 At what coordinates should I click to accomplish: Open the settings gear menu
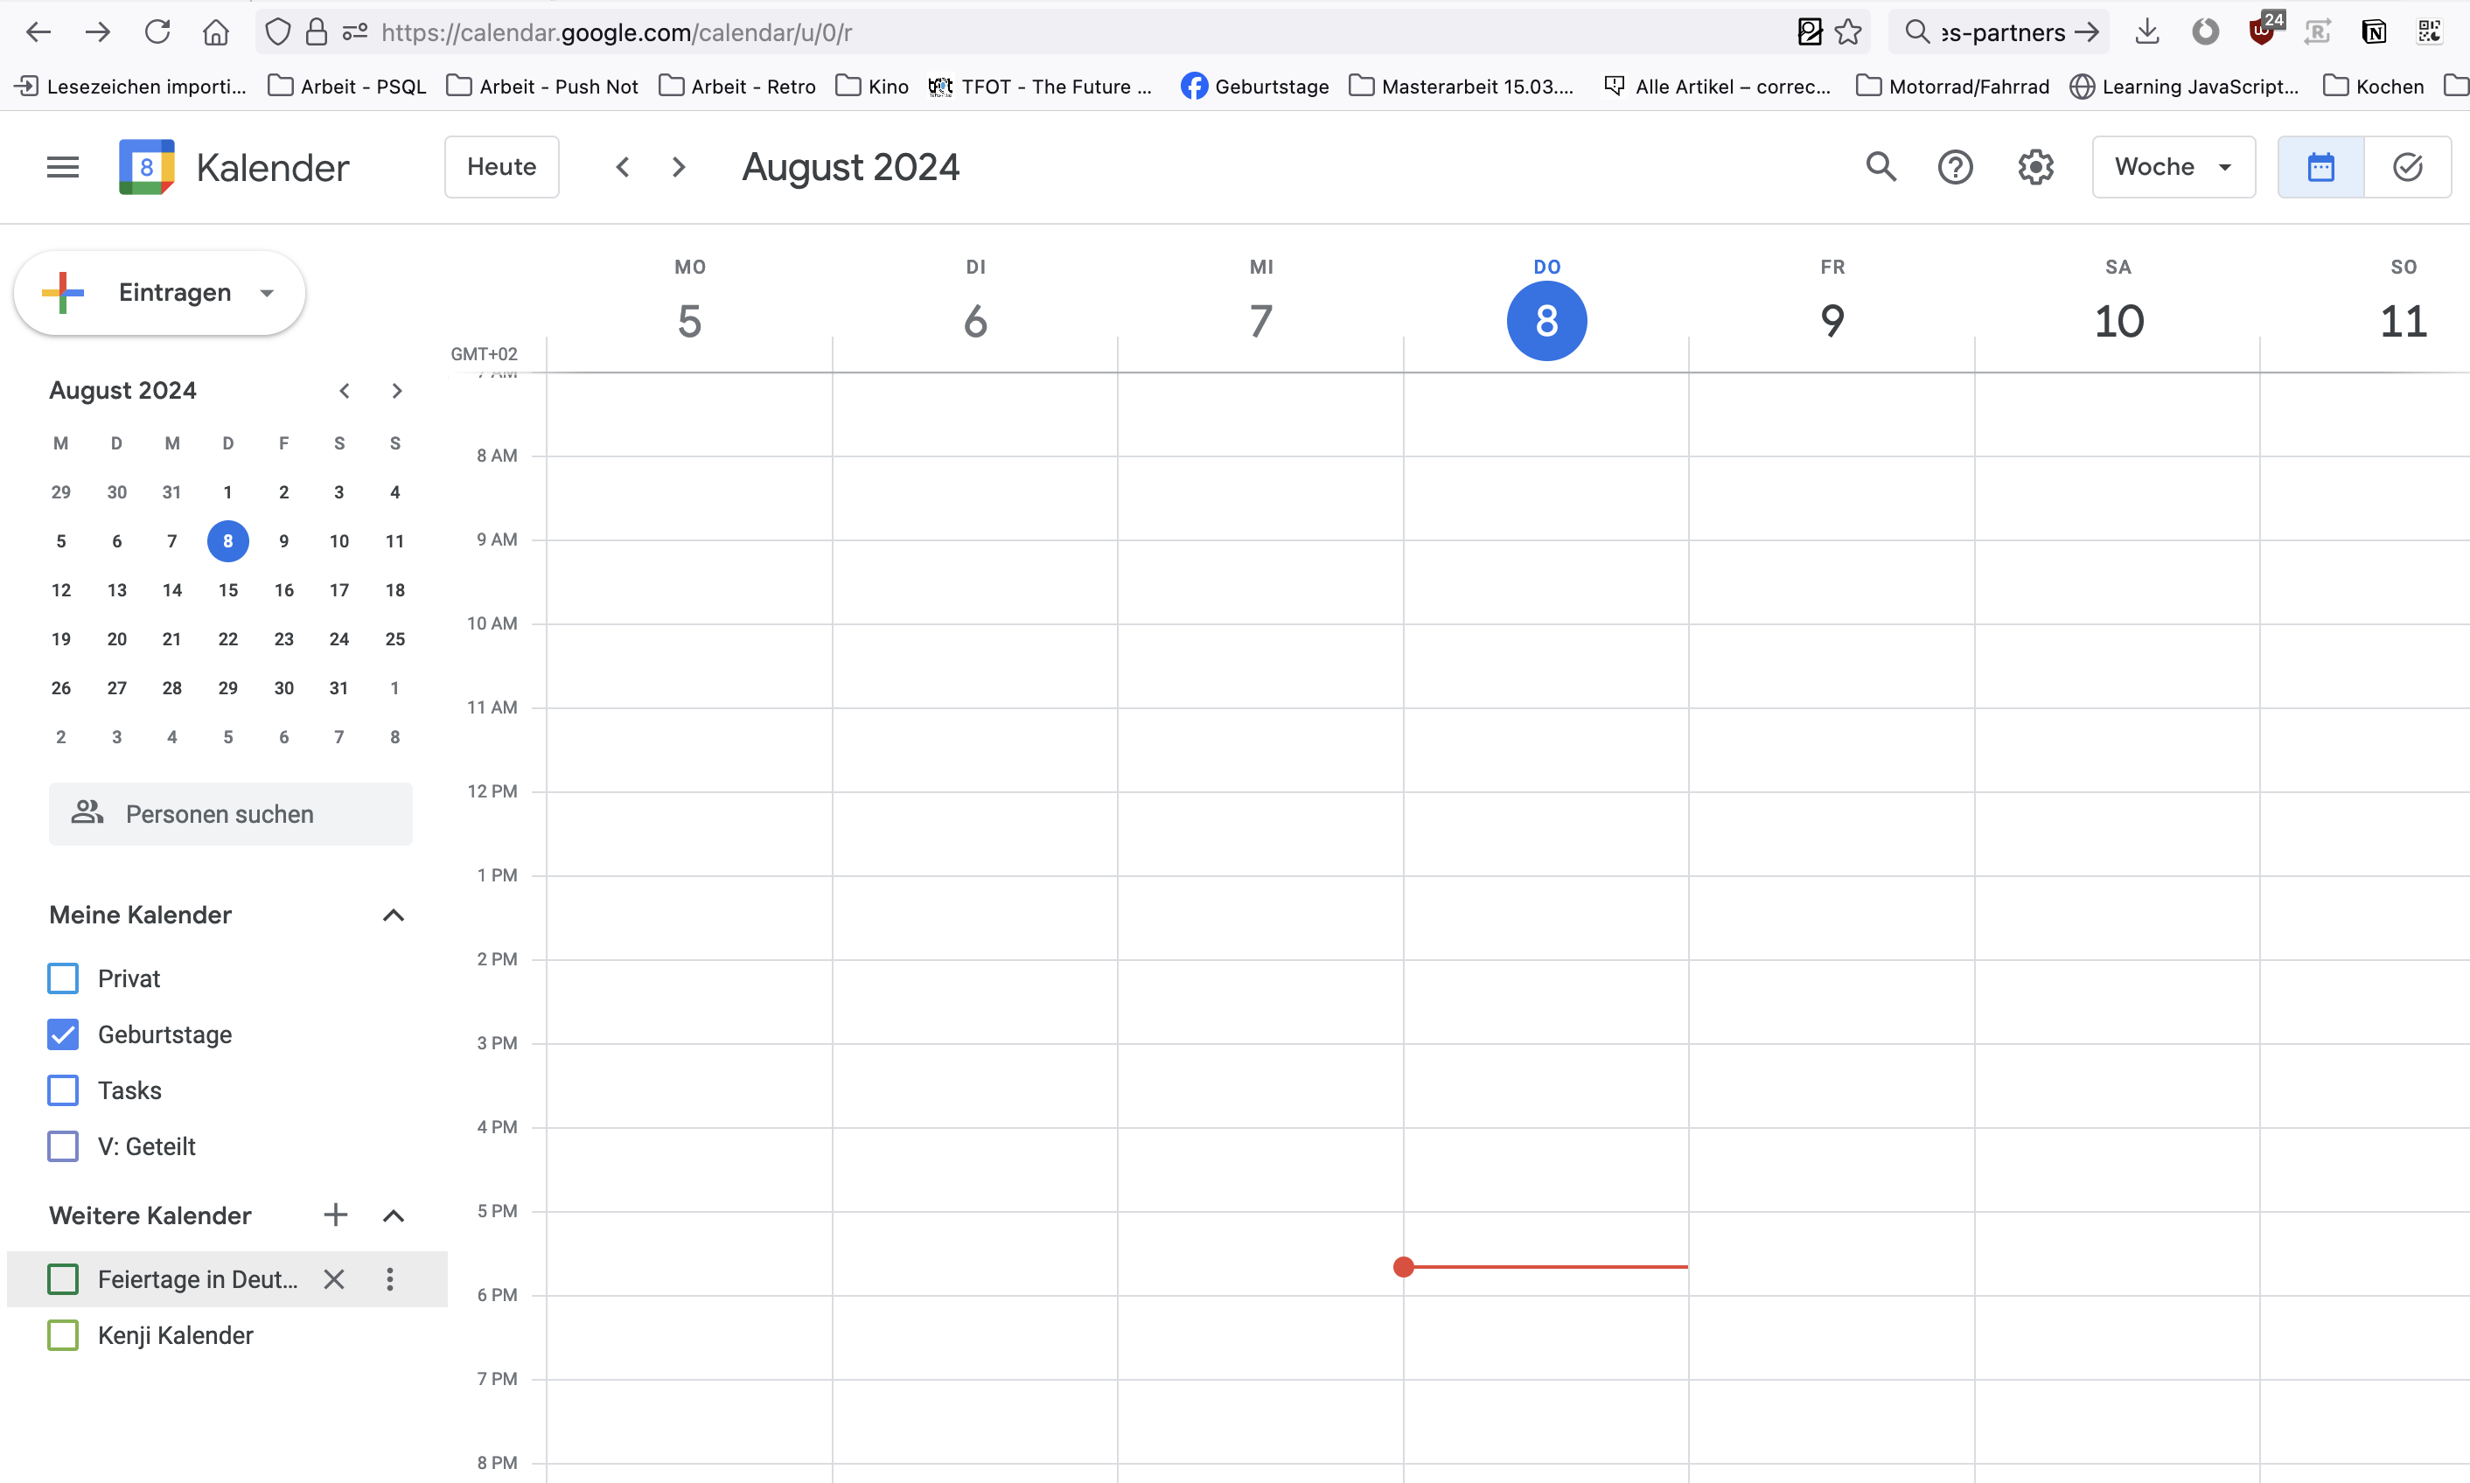(x=2034, y=167)
